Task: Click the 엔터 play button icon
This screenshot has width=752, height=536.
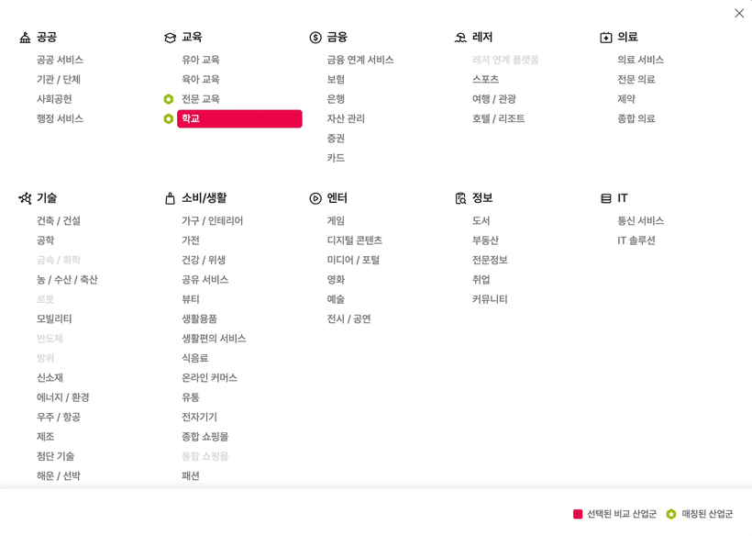Action: click(315, 198)
